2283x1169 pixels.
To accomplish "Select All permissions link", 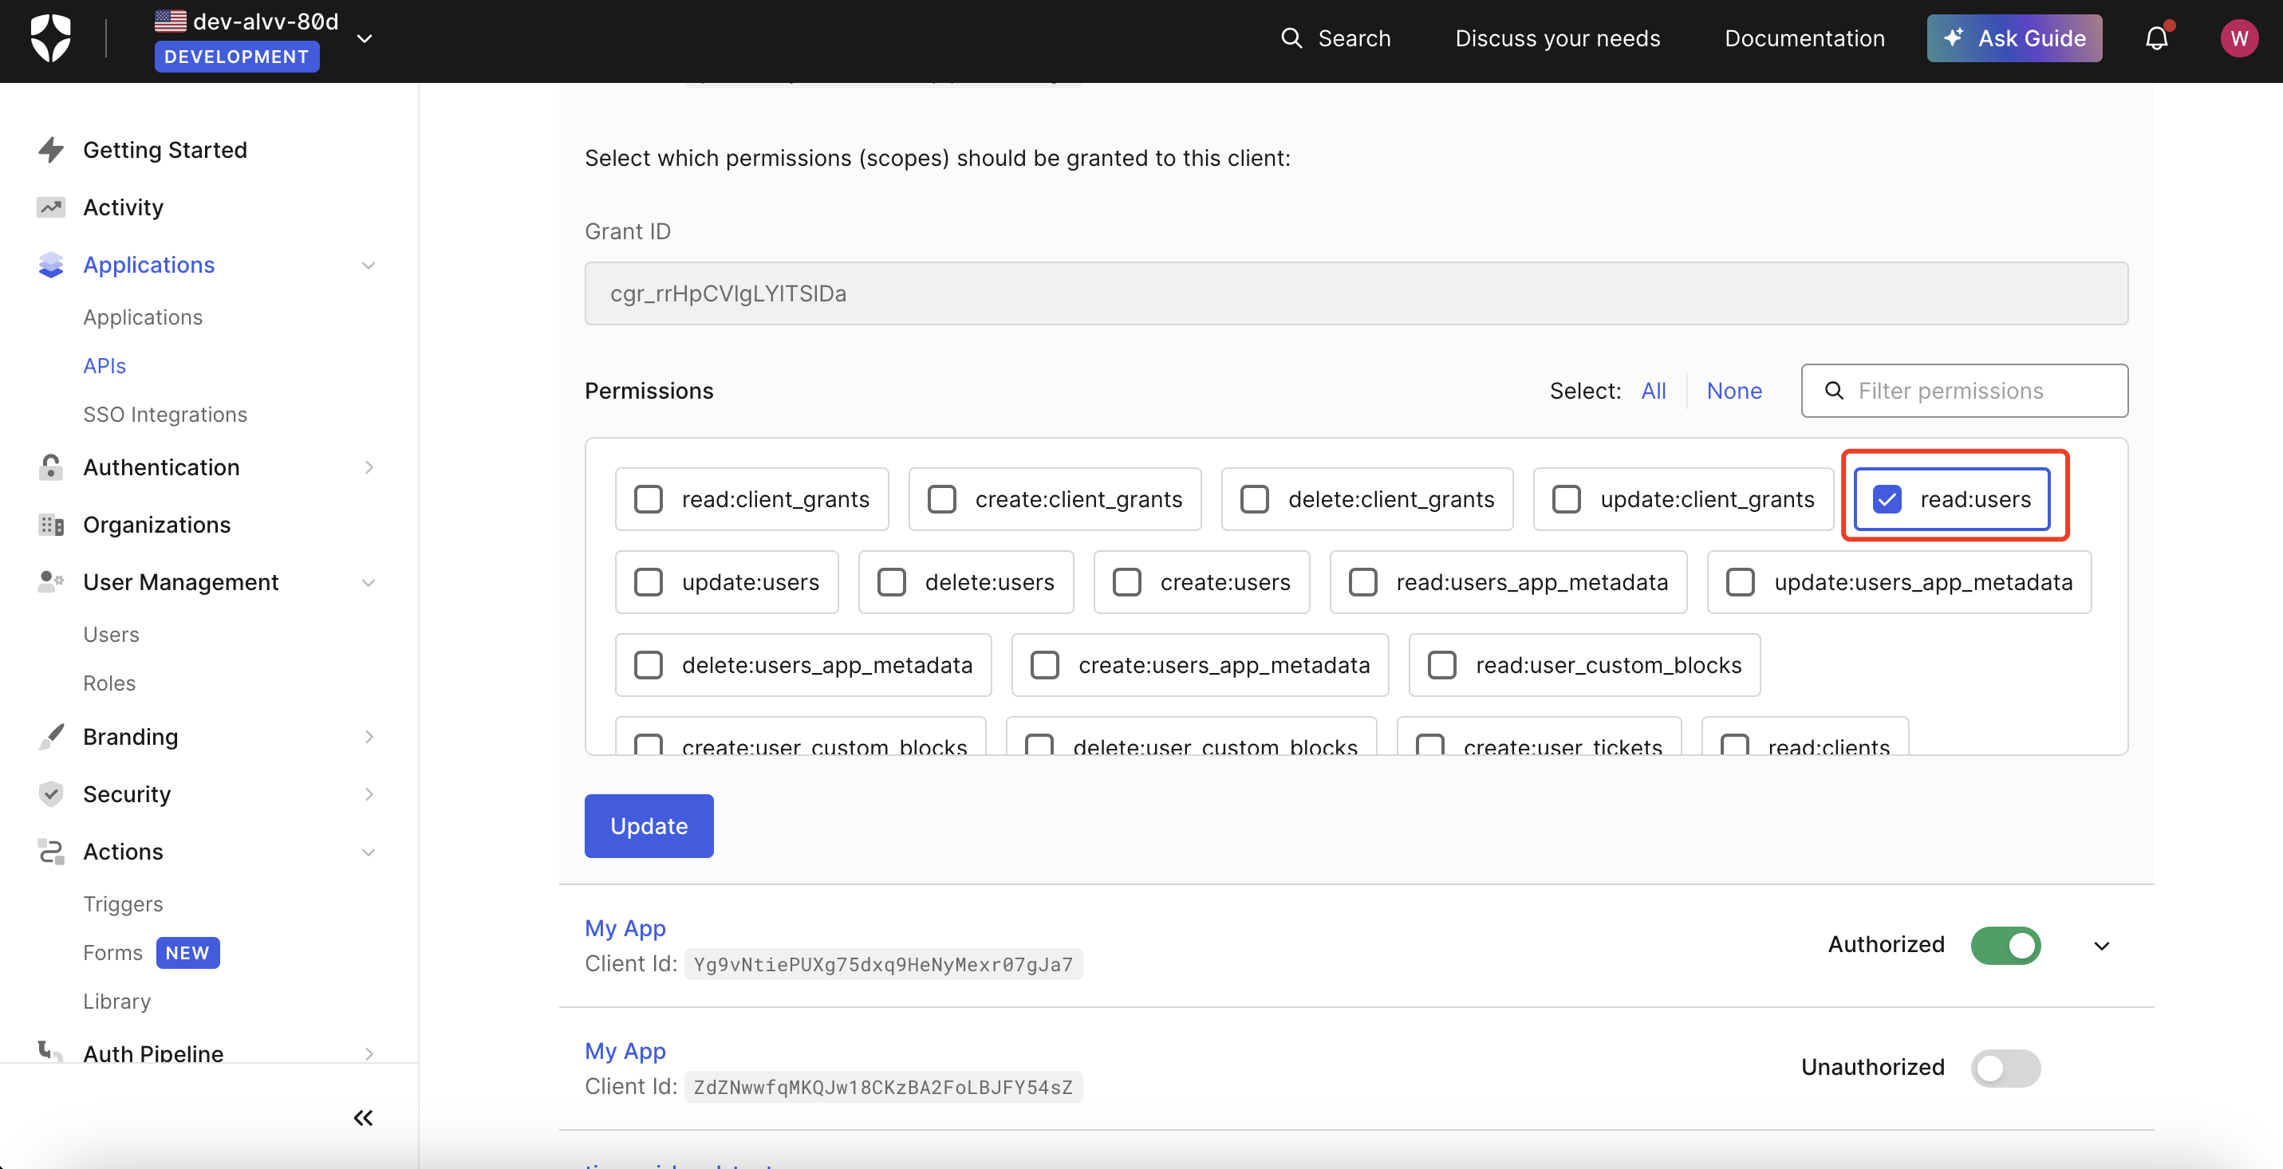I will click(x=1653, y=391).
